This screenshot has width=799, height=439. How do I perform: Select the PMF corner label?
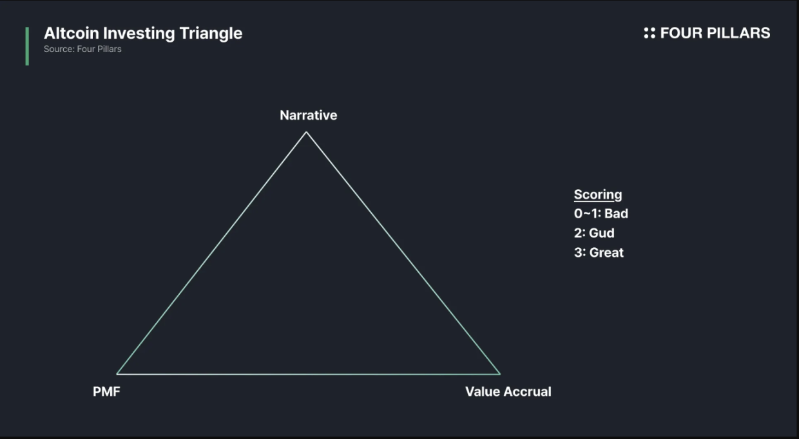106,391
